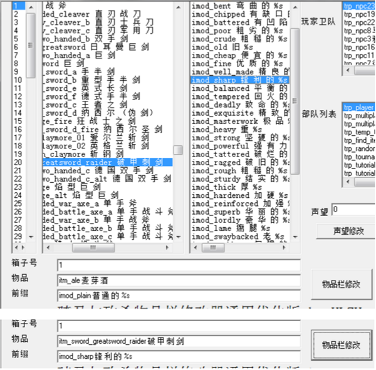Click the lower 物品栏修改 button
Image resolution: width=376 pixels, height=370 pixels.
pyautogui.click(x=342, y=345)
